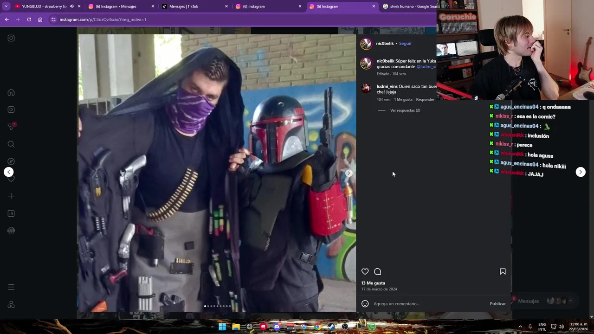The image size is (594, 334).
Task: Open ludmi_vins commenter username
Action: pyautogui.click(x=387, y=87)
